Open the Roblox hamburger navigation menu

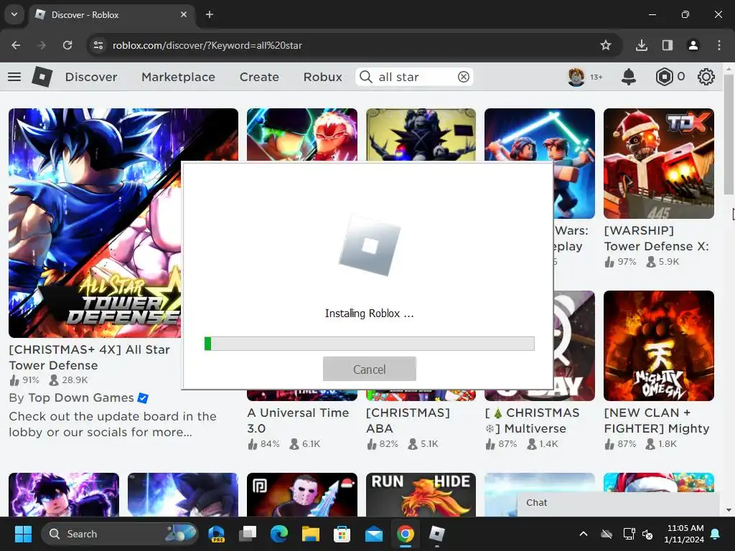[14, 77]
